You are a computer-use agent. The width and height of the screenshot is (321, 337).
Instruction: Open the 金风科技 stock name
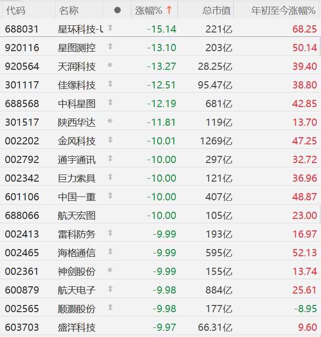tap(76, 141)
